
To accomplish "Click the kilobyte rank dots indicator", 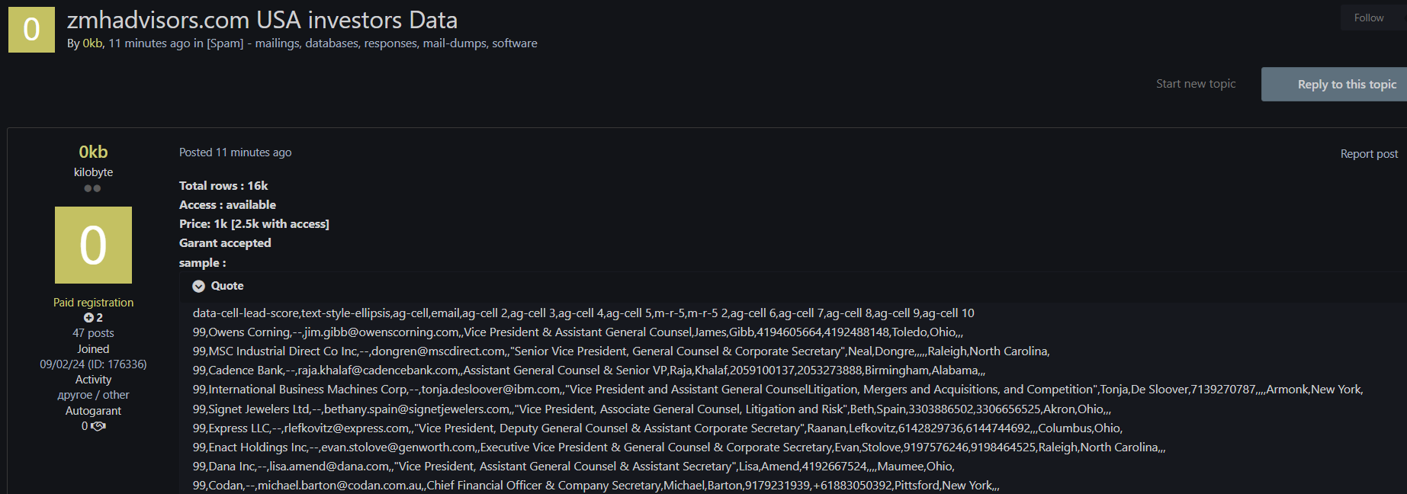I will click(92, 188).
